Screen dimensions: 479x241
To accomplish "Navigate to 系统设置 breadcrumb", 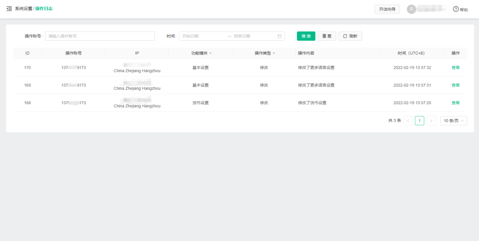I will 24,9.
